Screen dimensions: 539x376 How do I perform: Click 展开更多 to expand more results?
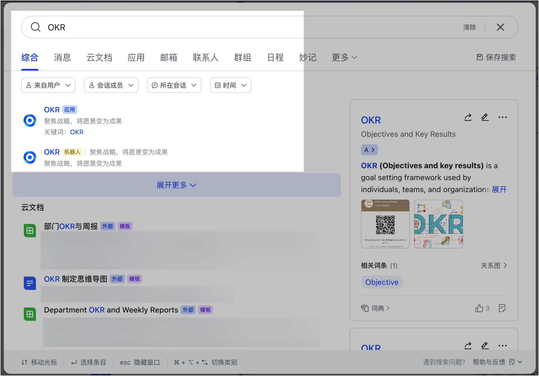point(176,185)
